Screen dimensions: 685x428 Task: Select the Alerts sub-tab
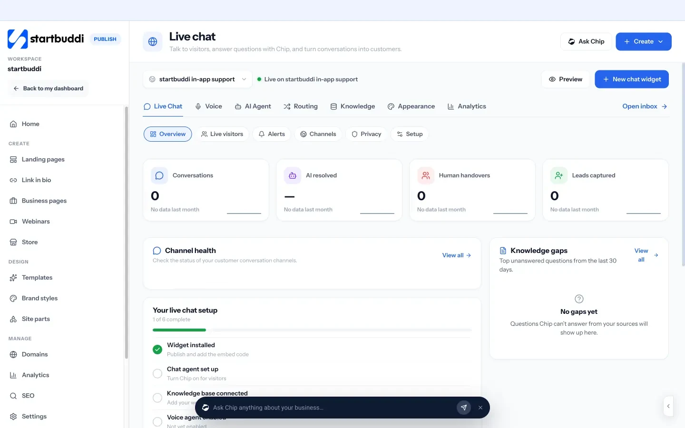click(272, 134)
